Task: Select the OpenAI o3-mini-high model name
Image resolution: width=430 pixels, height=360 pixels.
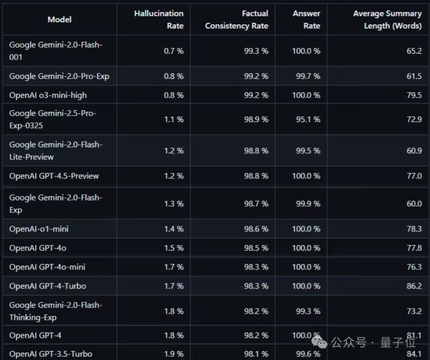Action: [x=48, y=95]
